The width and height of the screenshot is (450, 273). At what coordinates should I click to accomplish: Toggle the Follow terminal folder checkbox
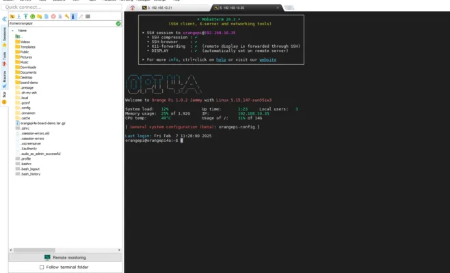(x=42, y=267)
